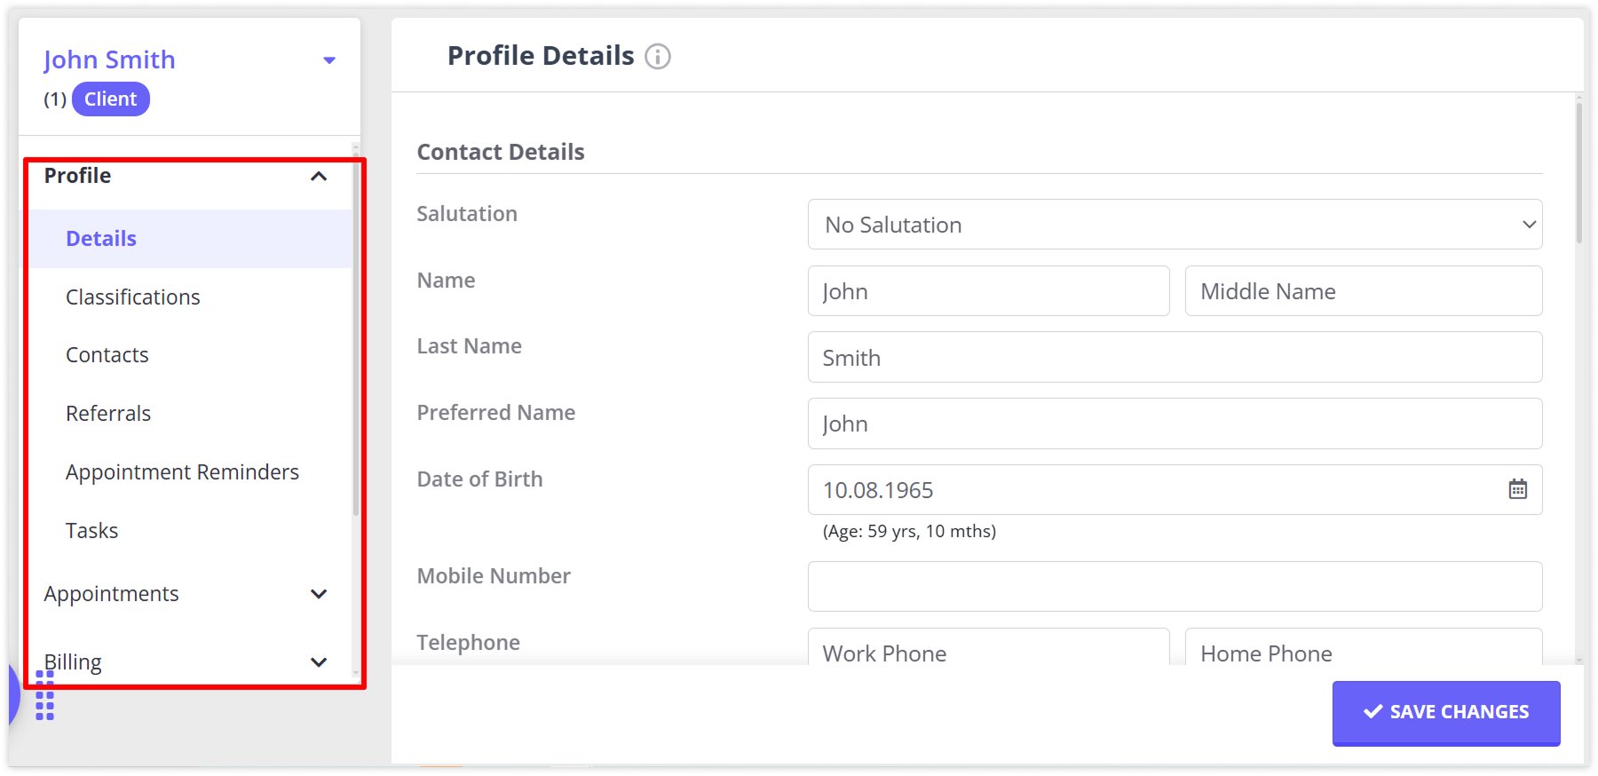The image size is (1598, 776).
Task: Collapse the Profile section
Action: 319,176
